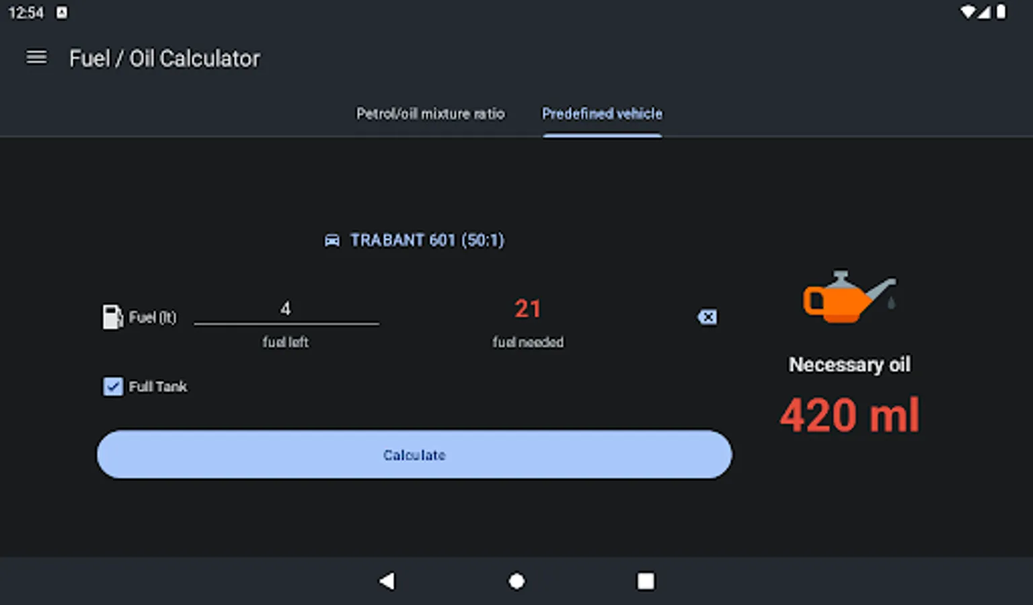Uncheck the Full Tank checkbox
This screenshot has width=1033, height=605.
pyautogui.click(x=113, y=387)
